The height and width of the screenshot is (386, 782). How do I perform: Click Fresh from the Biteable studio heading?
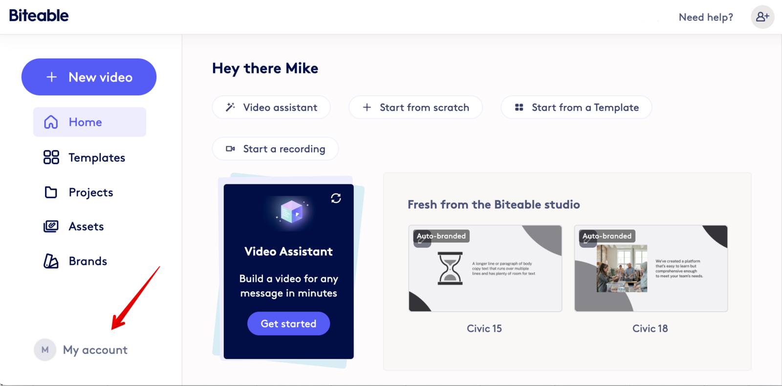pos(494,204)
